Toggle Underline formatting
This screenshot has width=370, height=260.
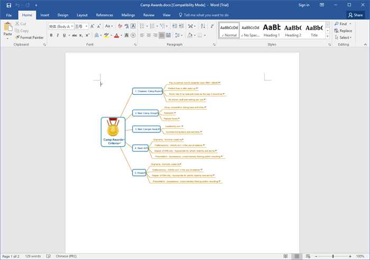(x=64, y=35)
